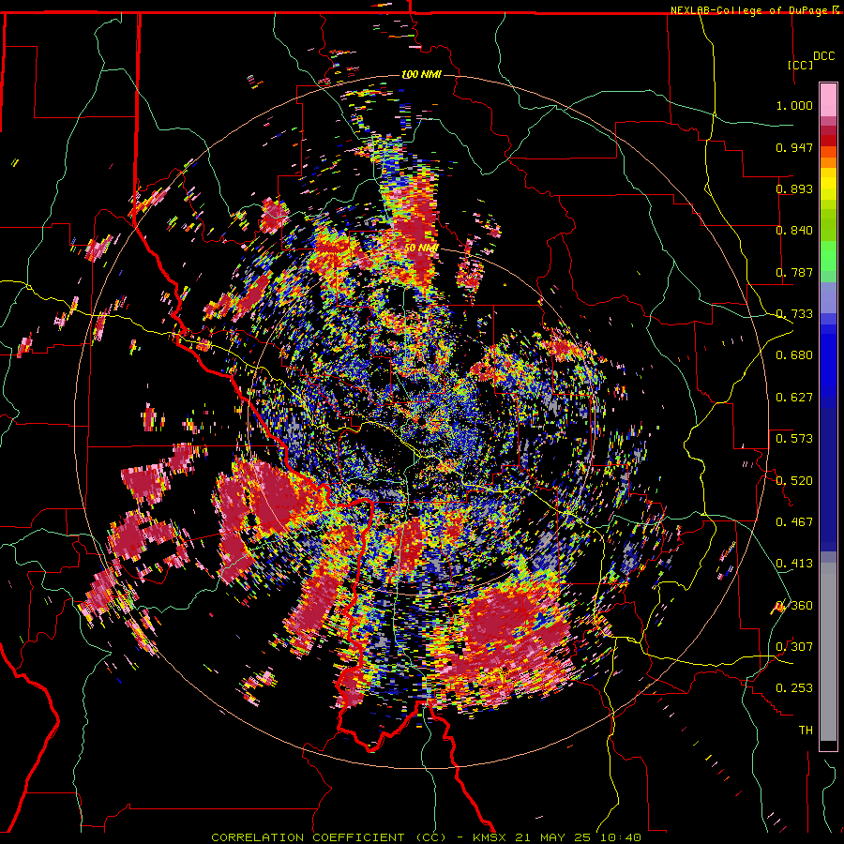Click the 0.307 legend value
844x844 pixels.
tap(794, 647)
